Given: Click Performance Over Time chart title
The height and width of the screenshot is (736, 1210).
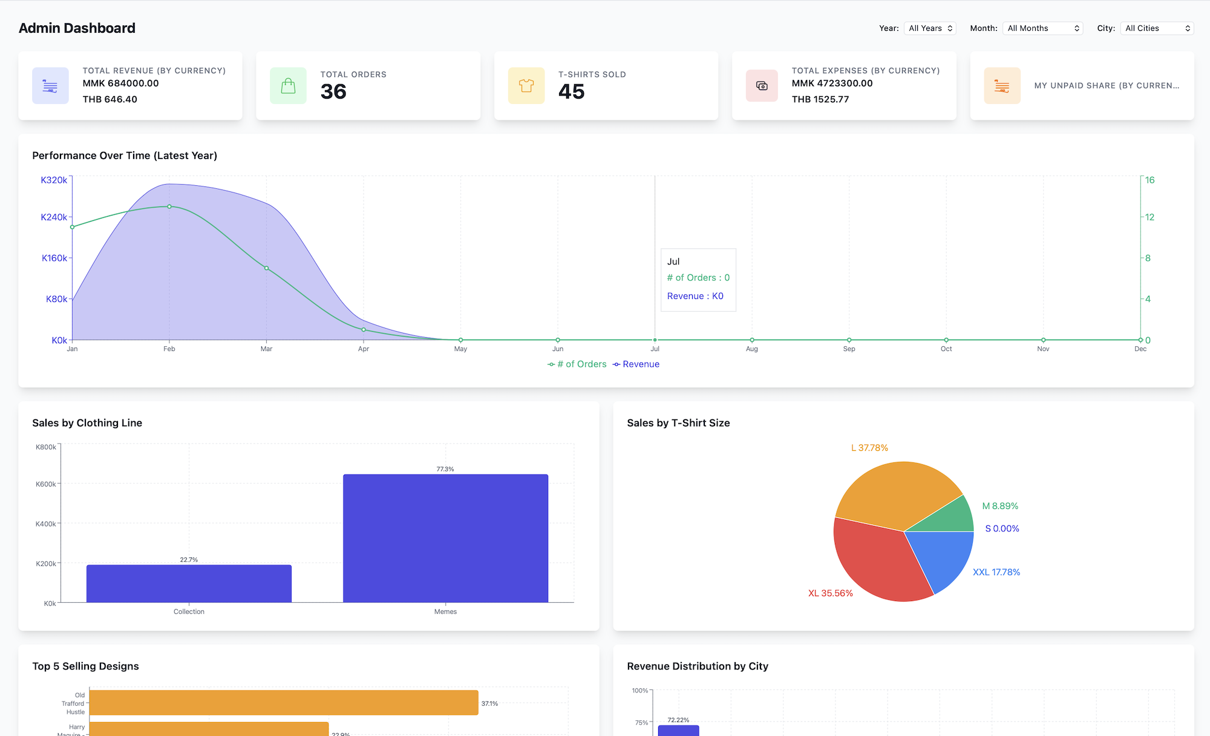Looking at the screenshot, I should (x=125, y=156).
